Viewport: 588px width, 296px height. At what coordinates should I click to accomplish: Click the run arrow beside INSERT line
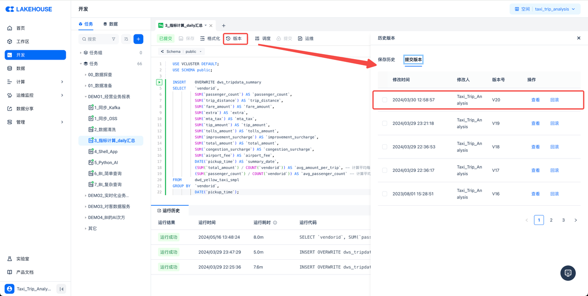159,82
